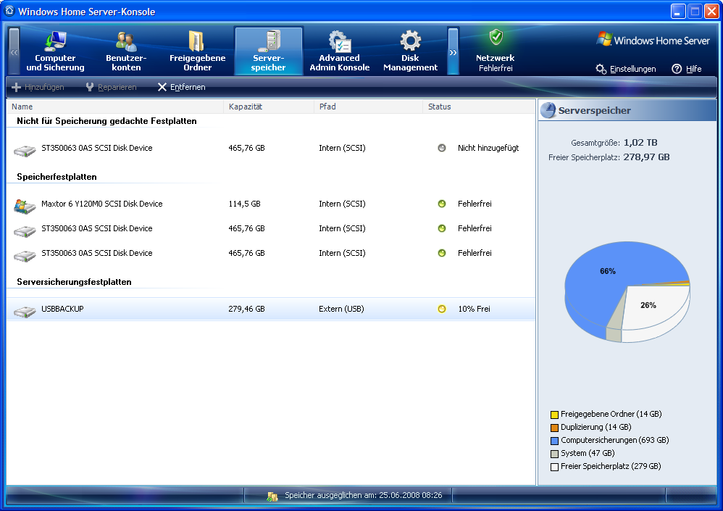Open Advanced Admin Konsole icon
The image size is (723, 511).
(x=339, y=41)
